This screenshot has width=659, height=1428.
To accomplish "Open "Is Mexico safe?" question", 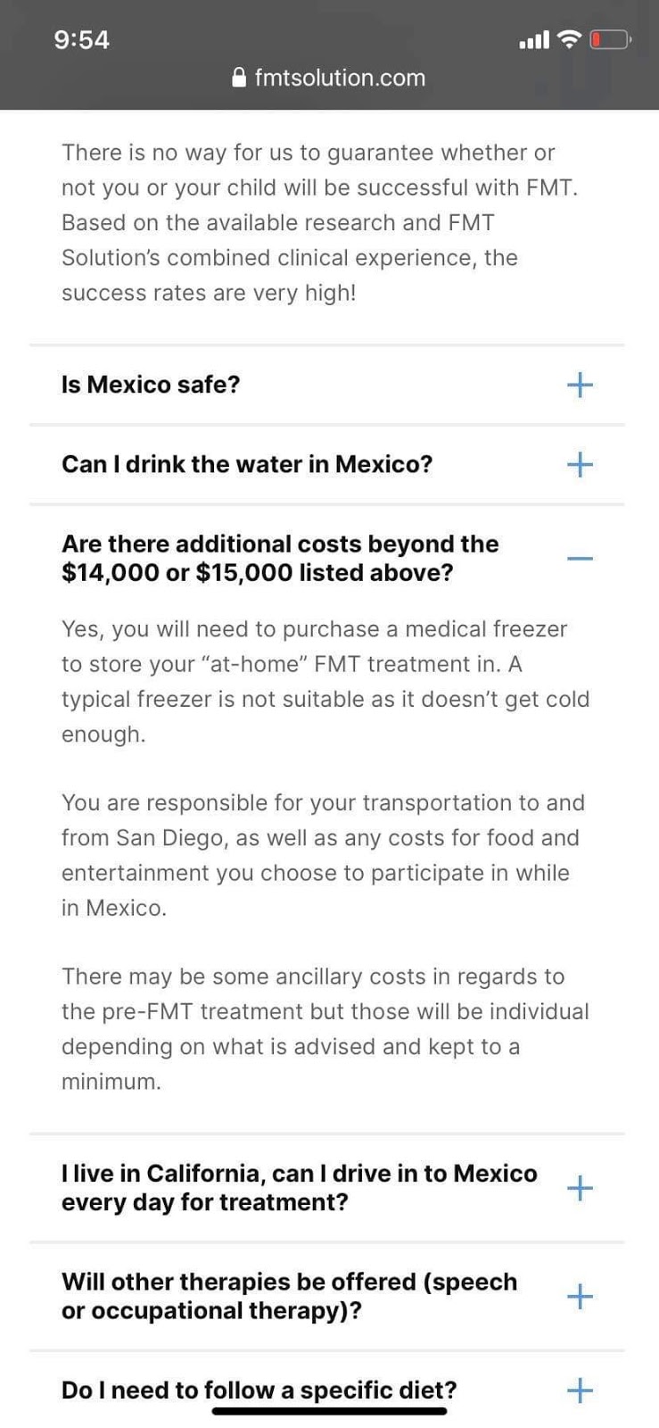I will click(x=151, y=385).
